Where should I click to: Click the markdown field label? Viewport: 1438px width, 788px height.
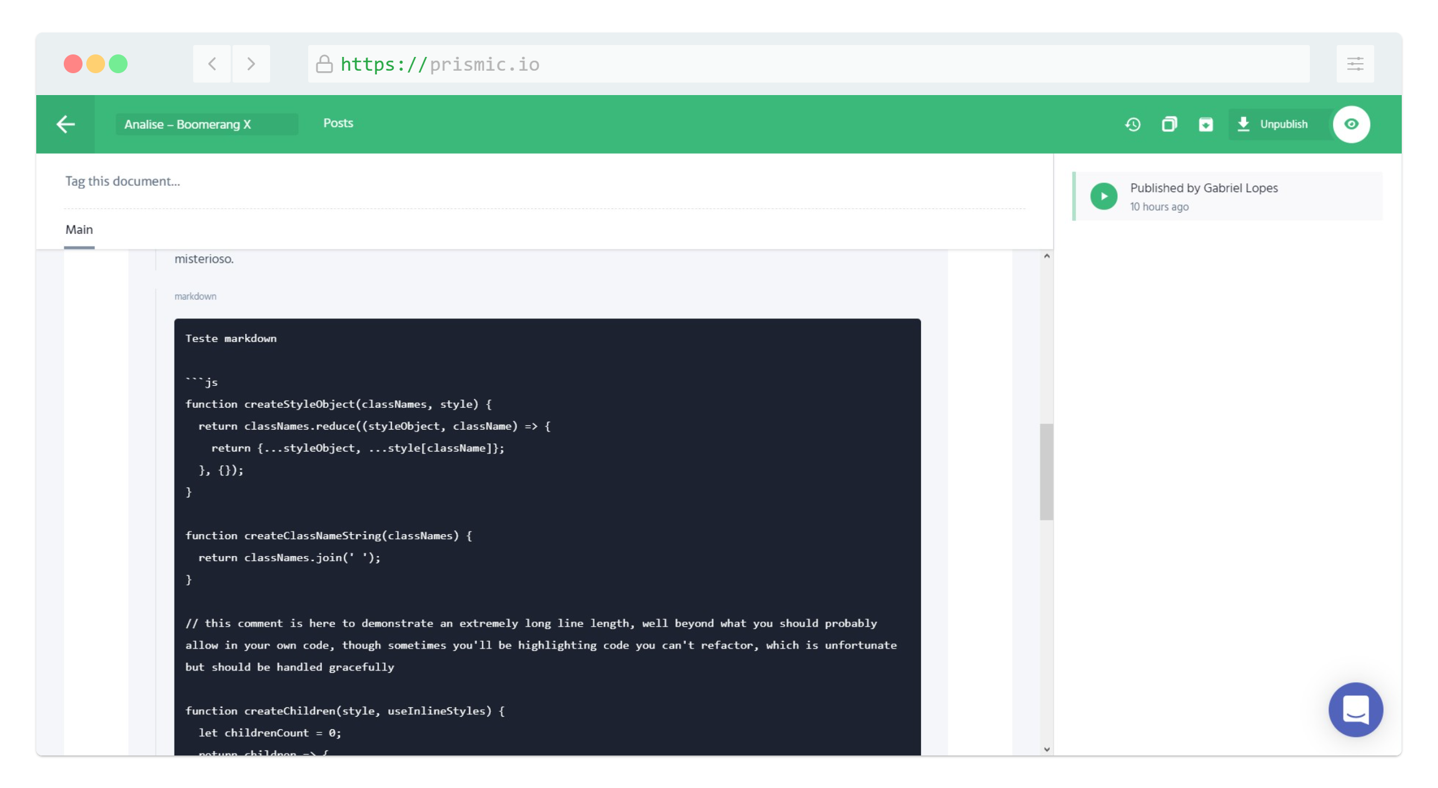(x=195, y=296)
